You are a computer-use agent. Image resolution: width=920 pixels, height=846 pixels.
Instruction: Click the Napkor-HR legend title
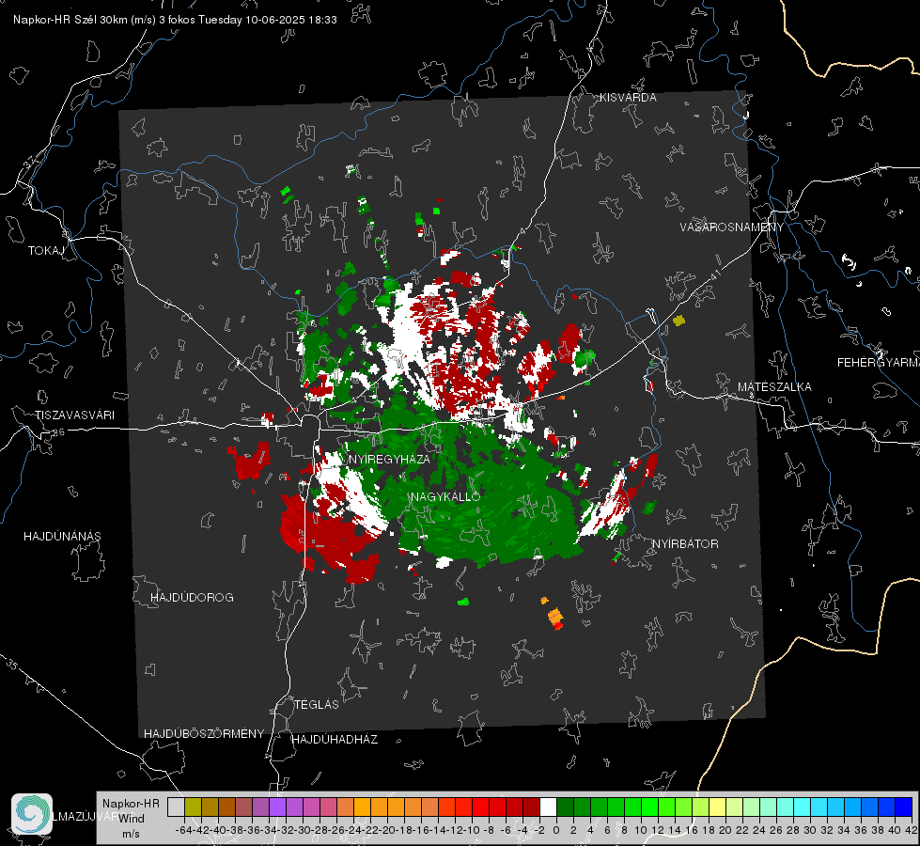(x=131, y=804)
